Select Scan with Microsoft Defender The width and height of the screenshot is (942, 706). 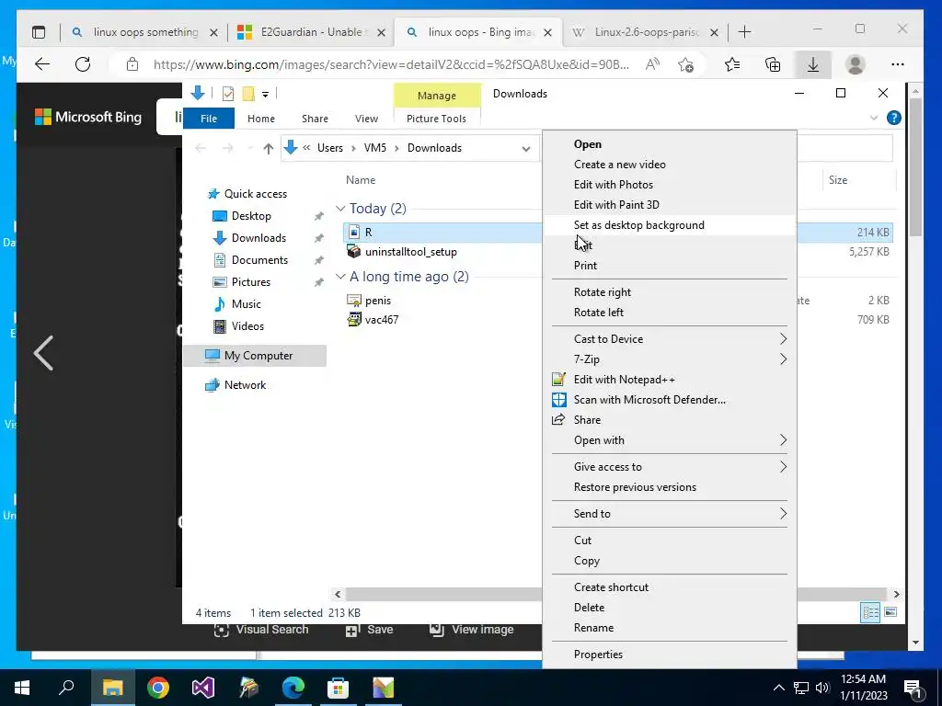670,400
